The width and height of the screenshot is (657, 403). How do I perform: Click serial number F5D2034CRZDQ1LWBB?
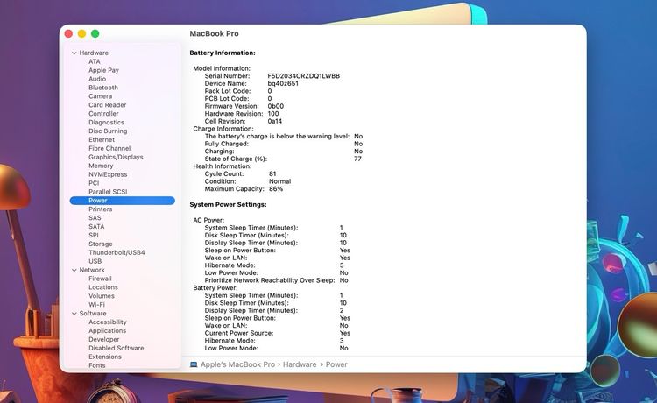coord(304,76)
